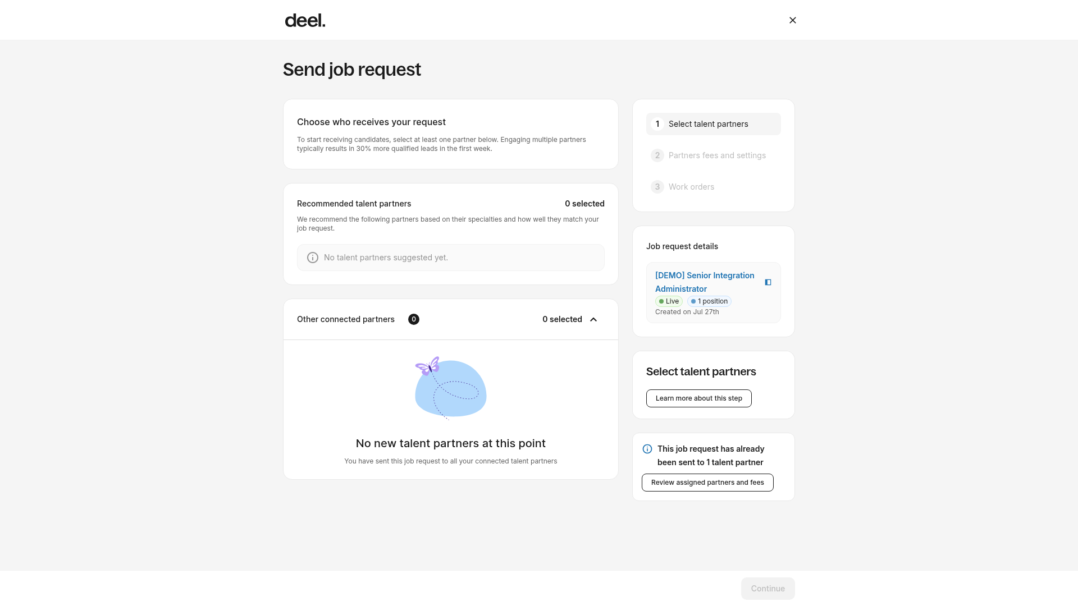The height and width of the screenshot is (606, 1078).
Task: Click the Live status badge
Action: point(669,301)
